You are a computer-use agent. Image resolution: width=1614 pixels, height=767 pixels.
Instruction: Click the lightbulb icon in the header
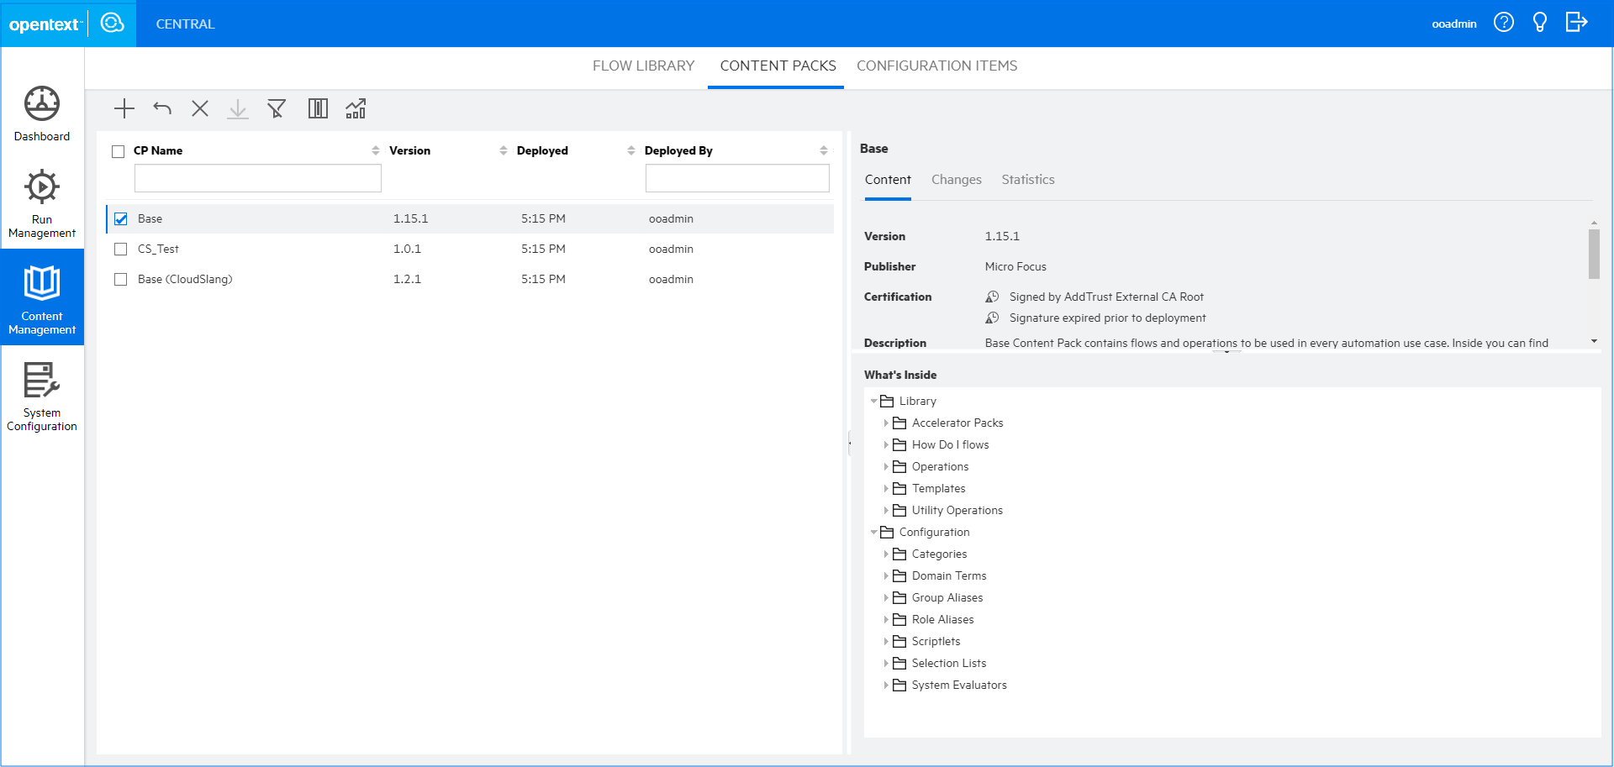click(1540, 23)
